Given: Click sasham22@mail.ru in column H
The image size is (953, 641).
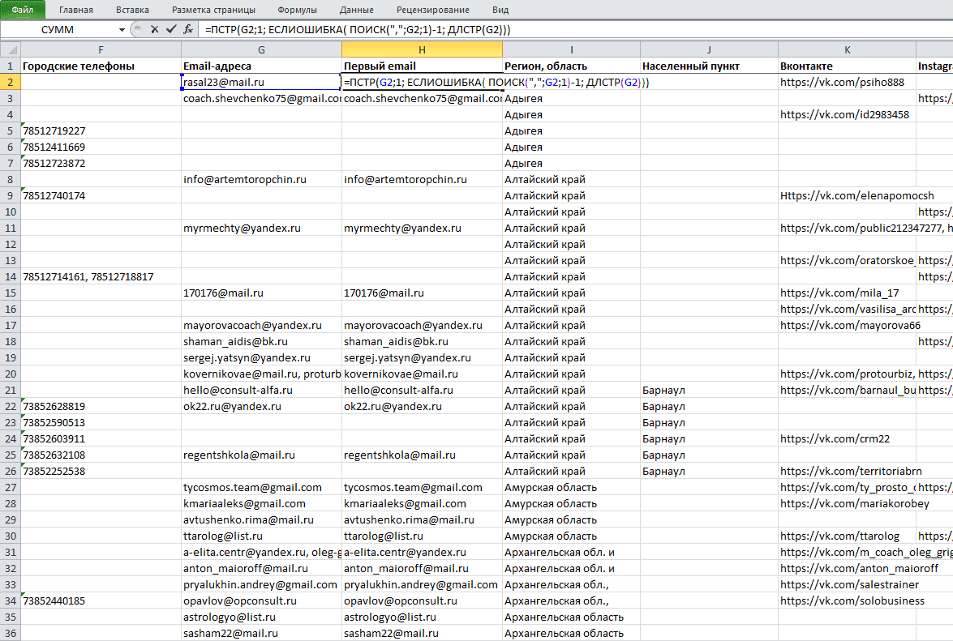Looking at the screenshot, I should point(422,633).
